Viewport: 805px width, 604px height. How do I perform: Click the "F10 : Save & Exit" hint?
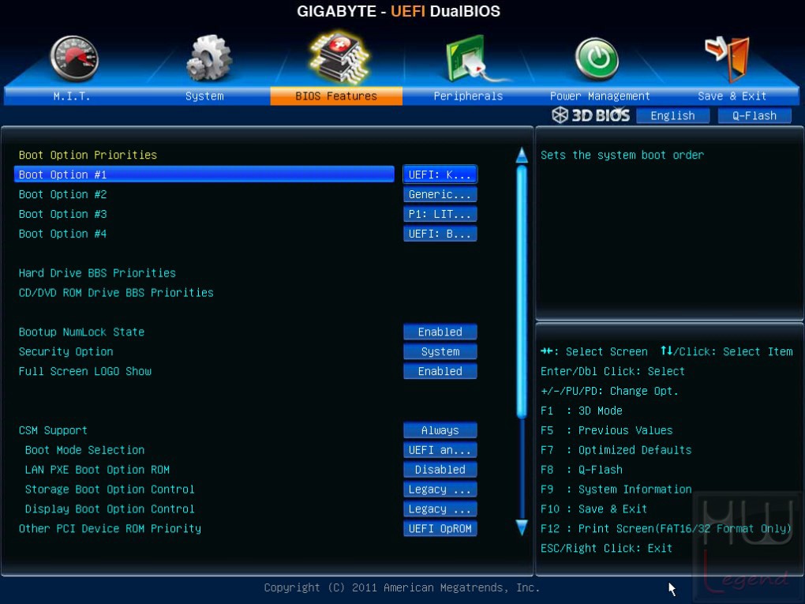594,508
